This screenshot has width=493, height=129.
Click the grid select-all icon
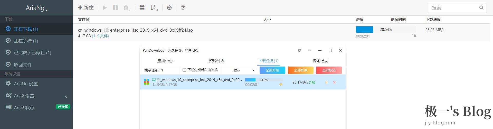pyautogui.click(x=142, y=8)
